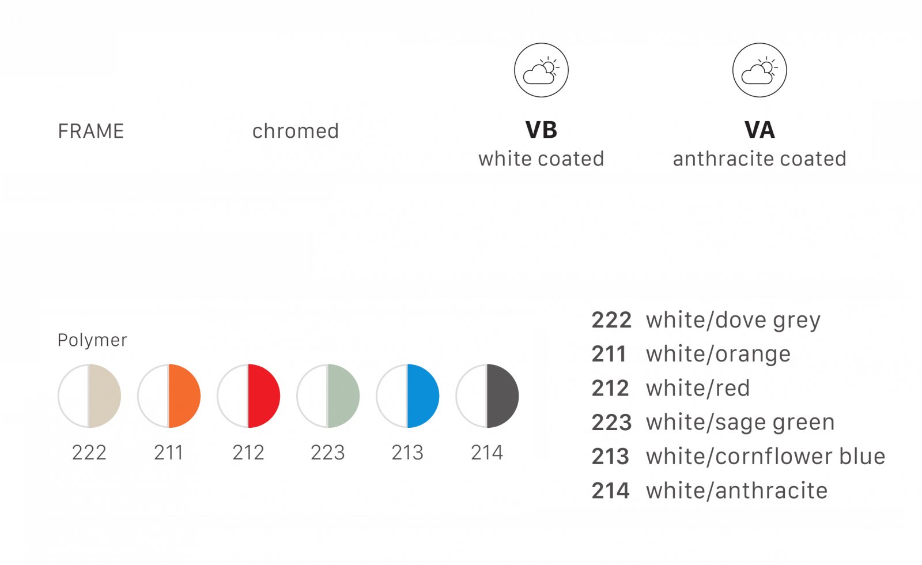The width and height of the screenshot is (922, 565).
Task: Click the Polymer section label
Action: pos(92,340)
